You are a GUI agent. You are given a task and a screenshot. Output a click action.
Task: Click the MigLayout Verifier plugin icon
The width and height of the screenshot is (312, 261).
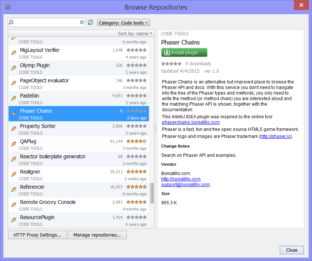pos(14,52)
